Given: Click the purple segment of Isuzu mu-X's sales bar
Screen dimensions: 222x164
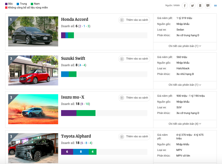Looking at the screenshot, I should [69, 113].
